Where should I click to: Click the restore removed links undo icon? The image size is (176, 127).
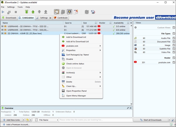[x=27, y=120]
